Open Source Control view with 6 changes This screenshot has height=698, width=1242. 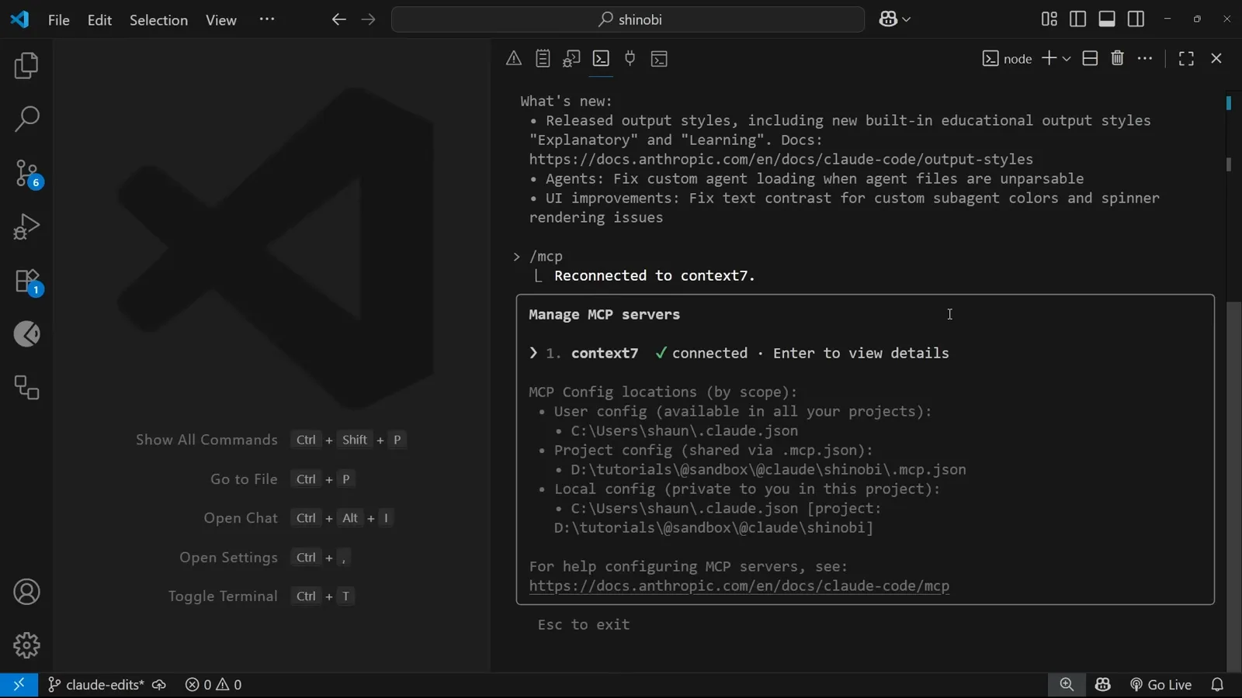[x=28, y=174]
